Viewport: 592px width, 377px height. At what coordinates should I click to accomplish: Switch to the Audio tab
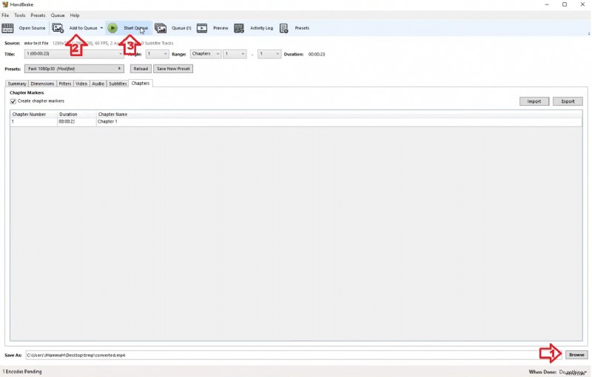coord(98,84)
